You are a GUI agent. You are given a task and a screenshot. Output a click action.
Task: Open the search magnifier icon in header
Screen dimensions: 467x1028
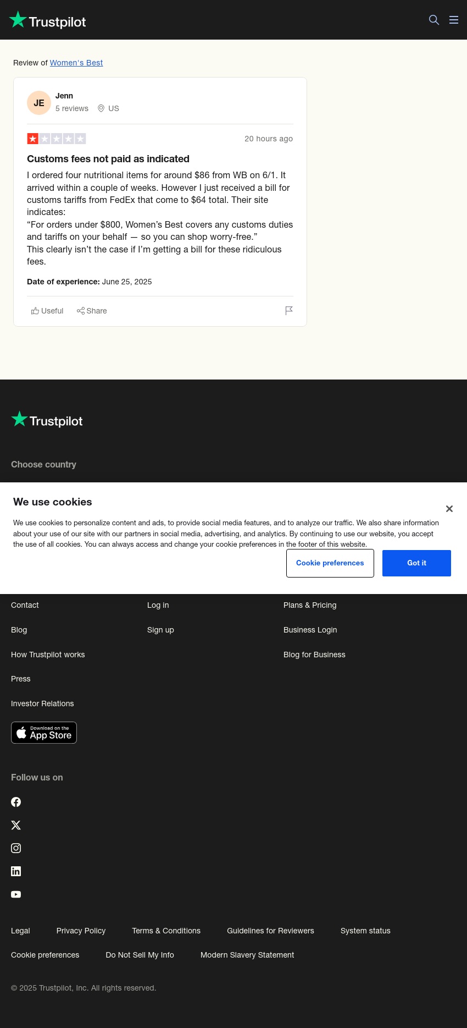point(434,20)
